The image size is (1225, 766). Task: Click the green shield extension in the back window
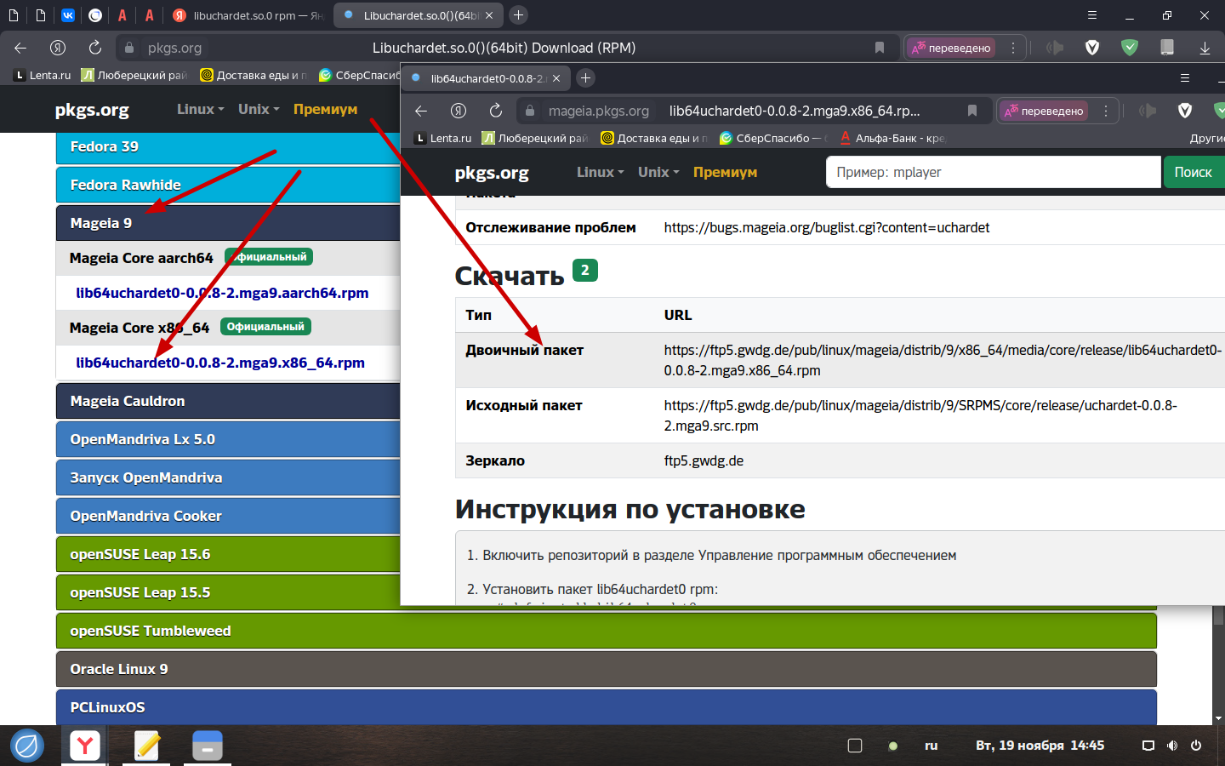1130,48
